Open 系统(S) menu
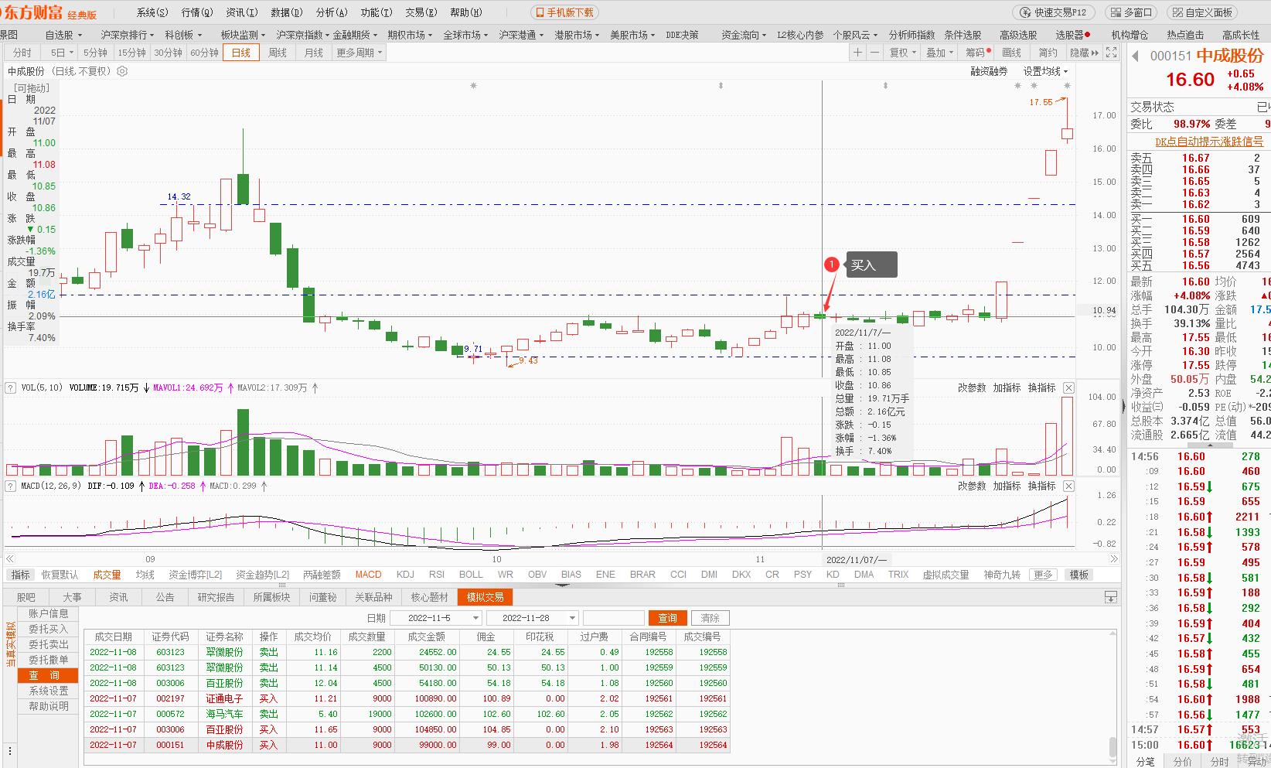The image size is (1271, 768). click(152, 12)
